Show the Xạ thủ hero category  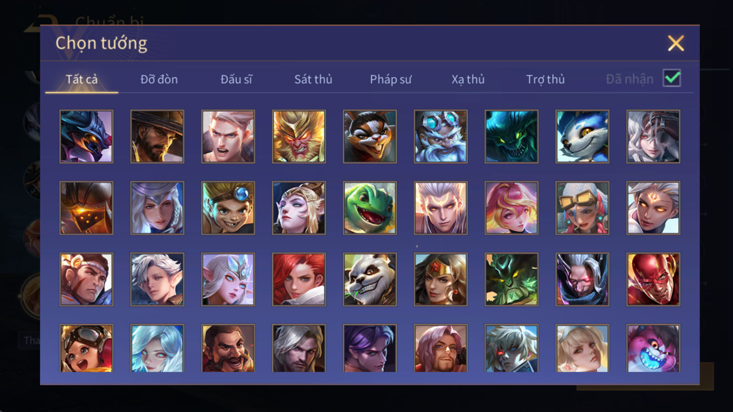(x=468, y=79)
